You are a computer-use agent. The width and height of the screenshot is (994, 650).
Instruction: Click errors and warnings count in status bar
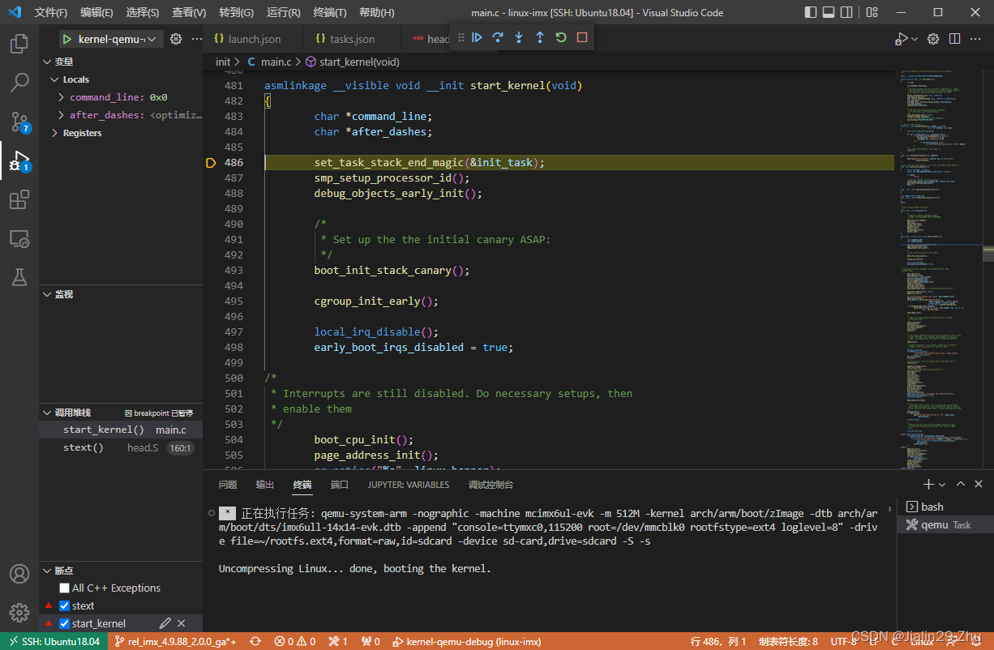(x=294, y=641)
